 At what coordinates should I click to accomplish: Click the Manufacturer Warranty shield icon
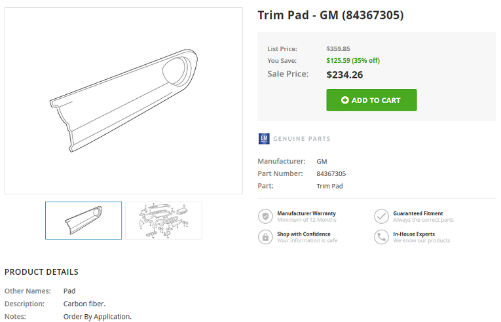pos(265,216)
